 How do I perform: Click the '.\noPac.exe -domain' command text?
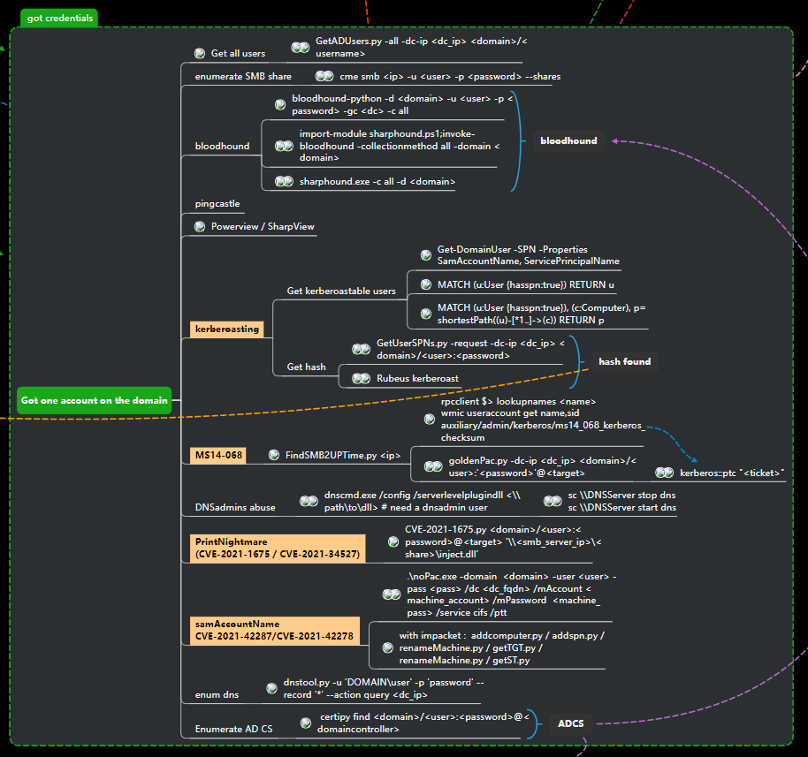512,594
